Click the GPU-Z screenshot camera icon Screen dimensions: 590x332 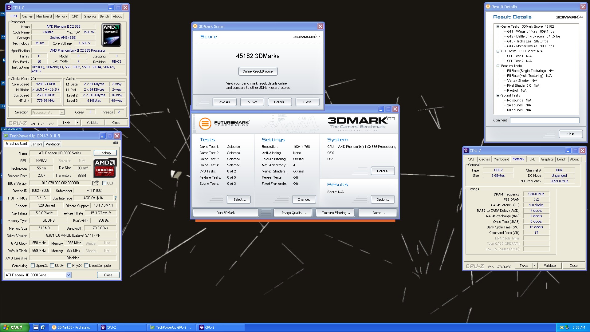(116, 143)
